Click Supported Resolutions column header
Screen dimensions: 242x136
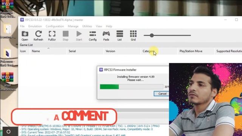(x=228, y=51)
